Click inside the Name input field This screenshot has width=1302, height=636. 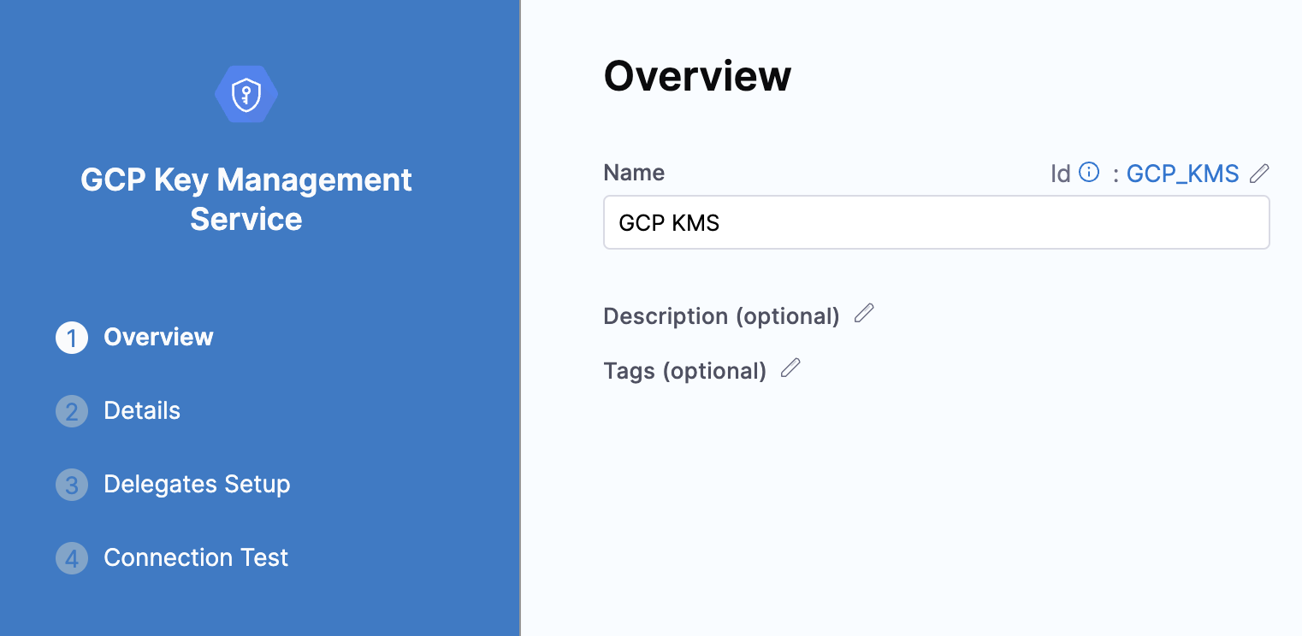936,222
